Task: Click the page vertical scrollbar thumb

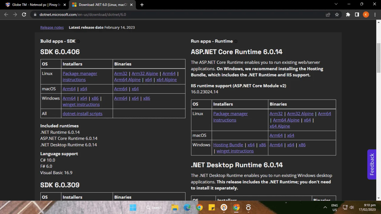Action: click(379, 58)
